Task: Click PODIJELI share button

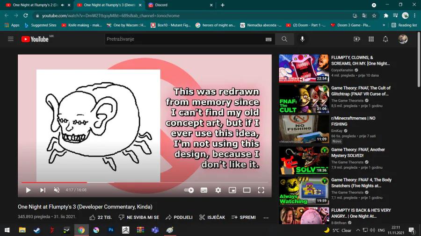Action: pyautogui.click(x=179, y=217)
